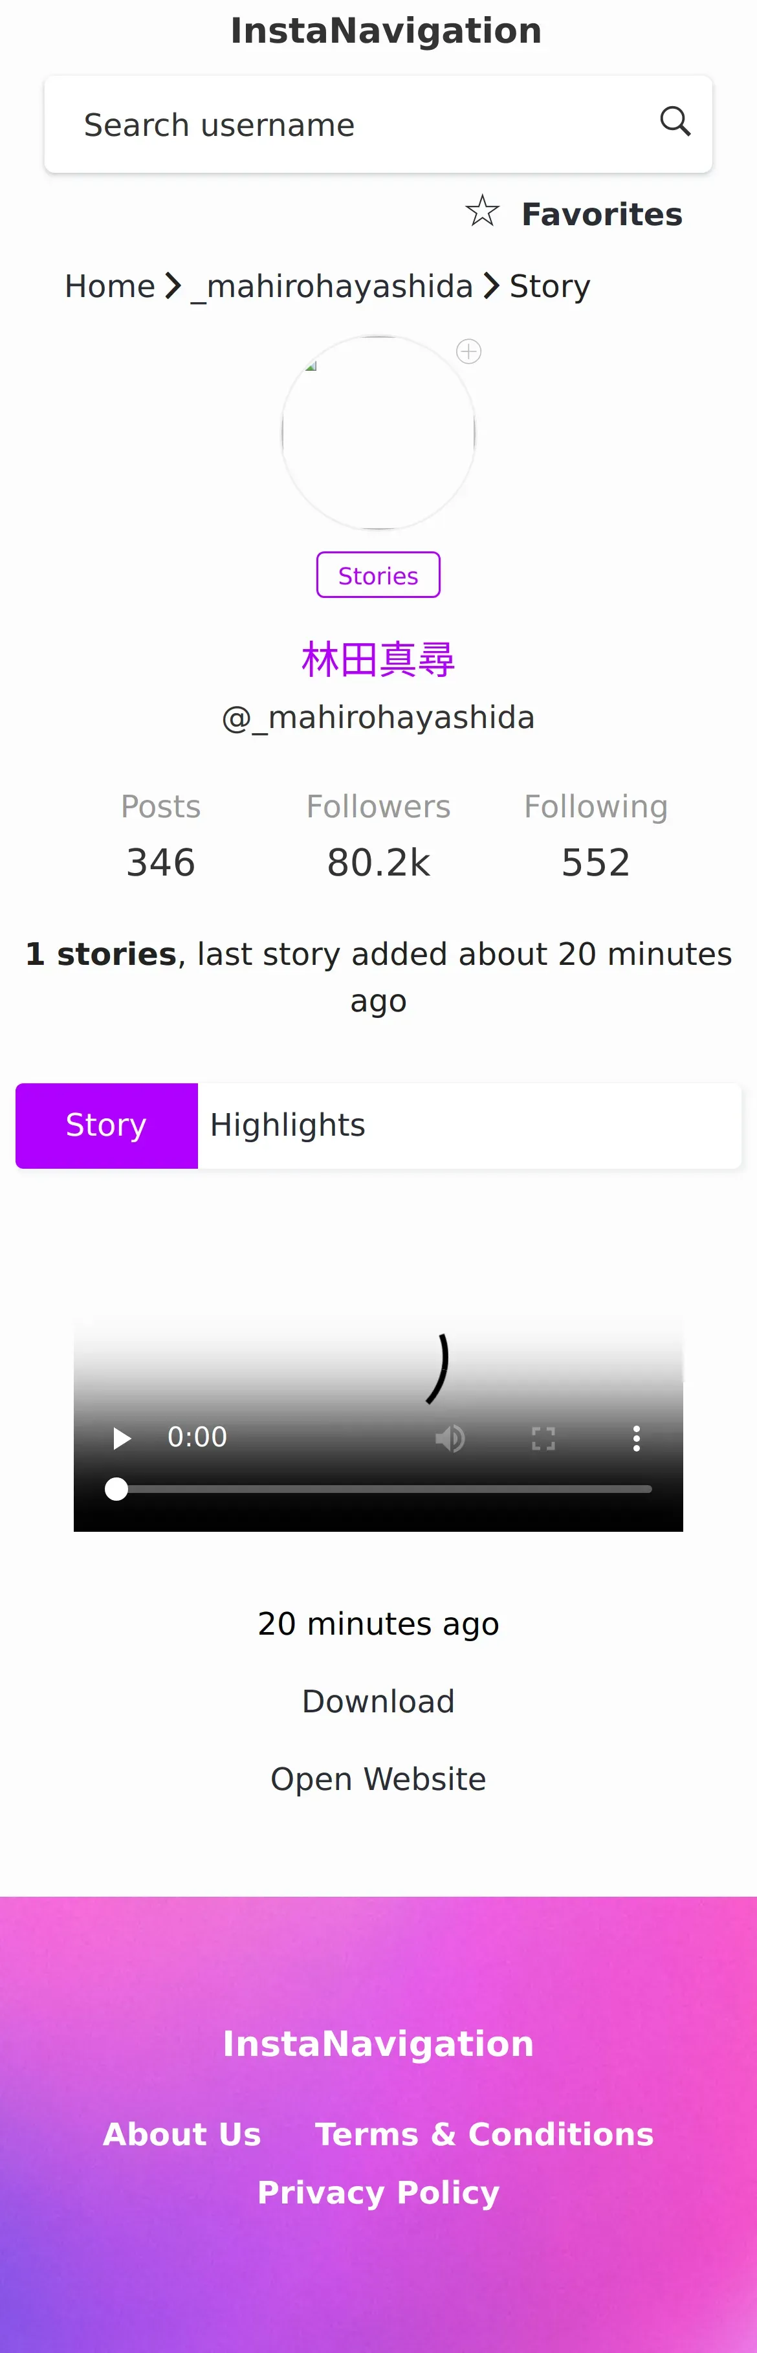Click the Download link
Screen dimensions: 757x2353
click(378, 1701)
